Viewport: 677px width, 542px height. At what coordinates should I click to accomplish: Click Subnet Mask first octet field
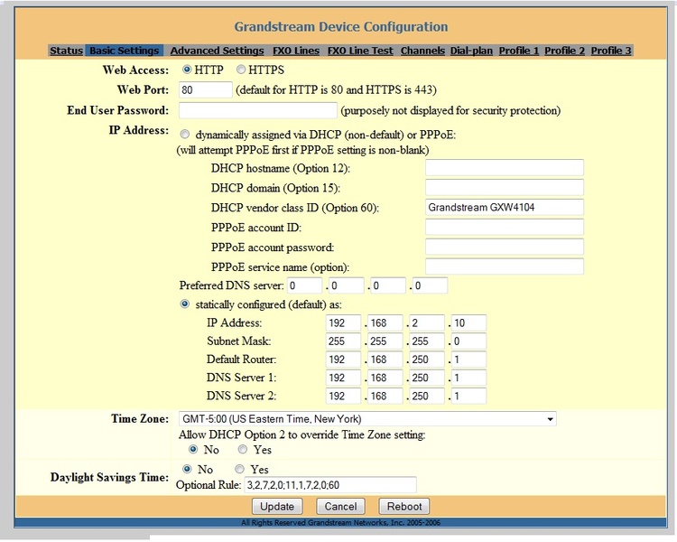point(343,341)
